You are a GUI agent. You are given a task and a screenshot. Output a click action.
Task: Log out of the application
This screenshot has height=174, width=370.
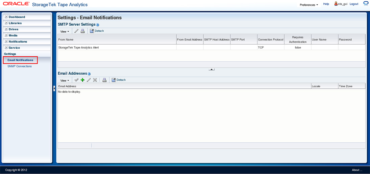[x=354, y=4]
